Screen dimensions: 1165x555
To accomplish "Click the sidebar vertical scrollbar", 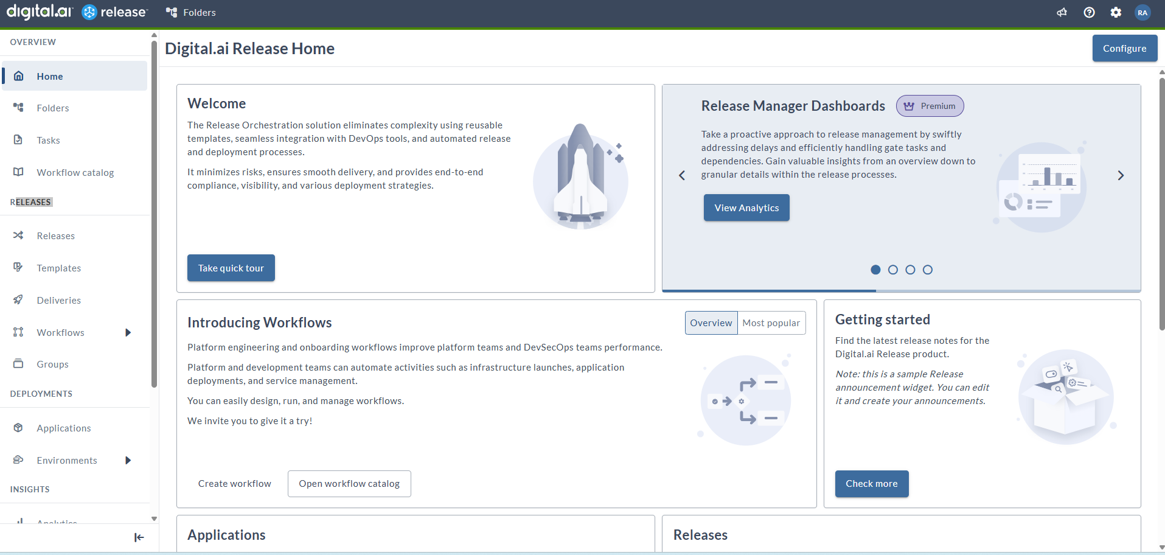I will pos(154,213).
